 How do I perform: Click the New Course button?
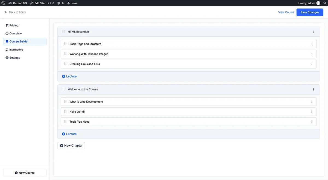(x=25, y=173)
